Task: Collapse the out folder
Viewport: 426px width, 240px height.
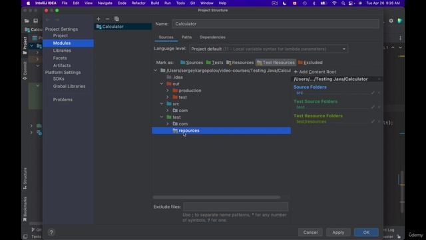Action: [x=161, y=84]
